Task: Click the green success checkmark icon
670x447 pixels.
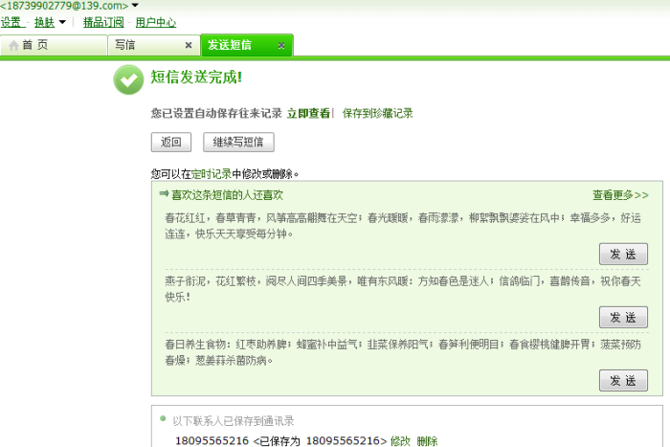Action: click(128, 79)
